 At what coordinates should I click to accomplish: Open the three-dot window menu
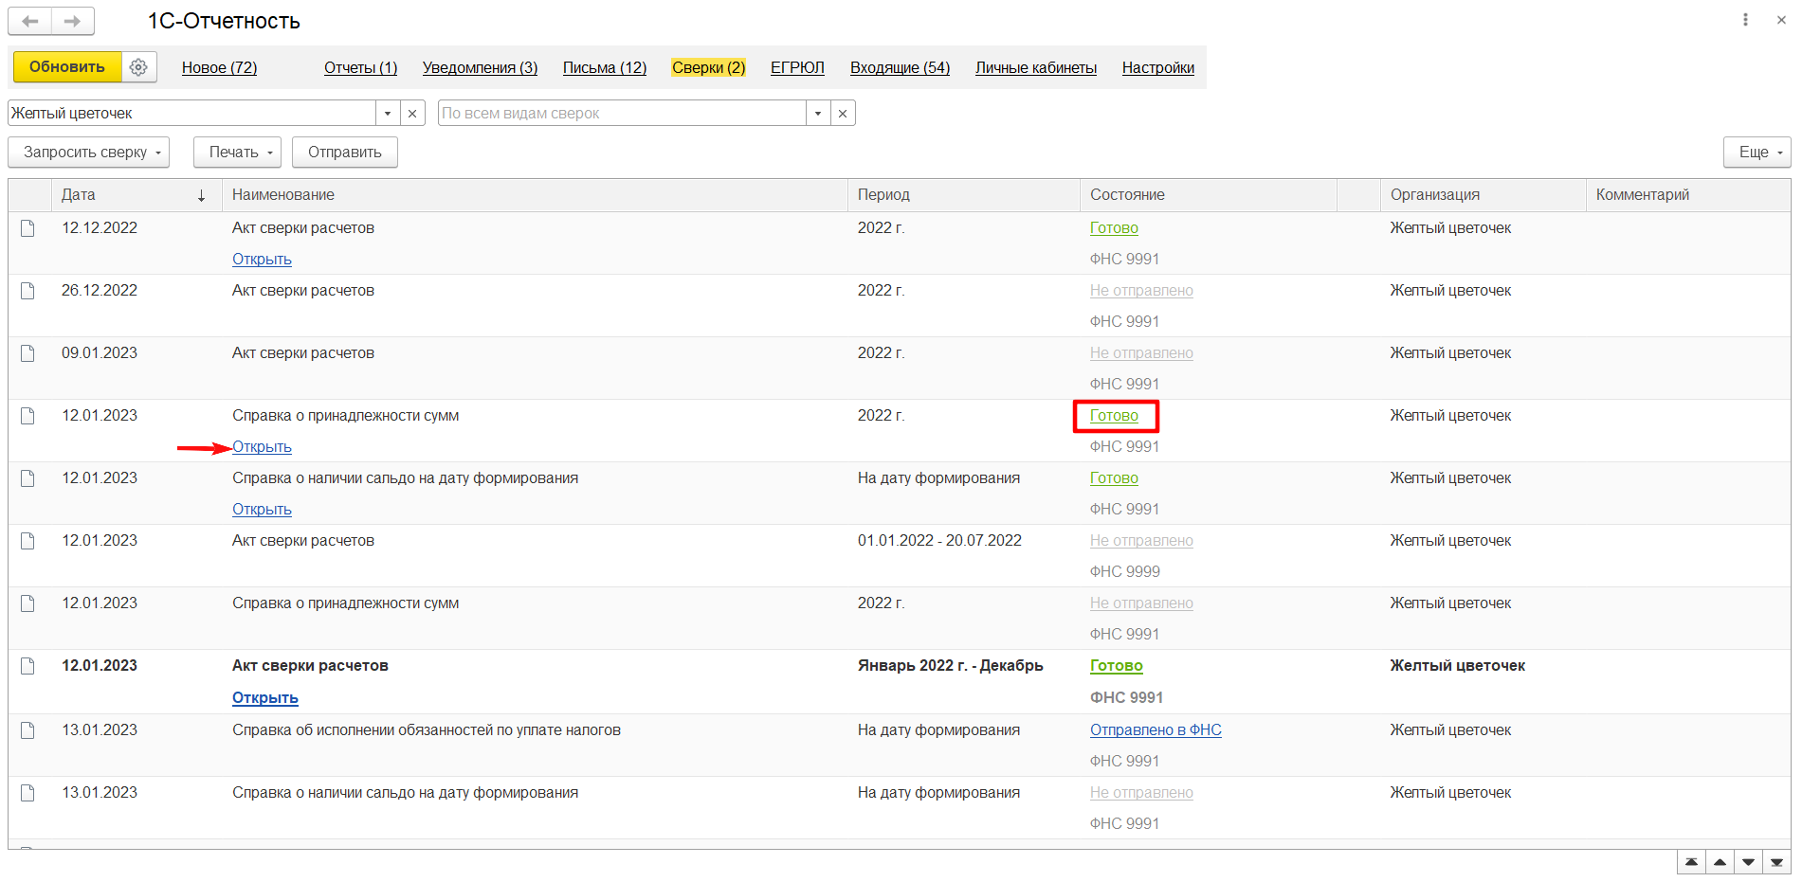[x=1745, y=20]
